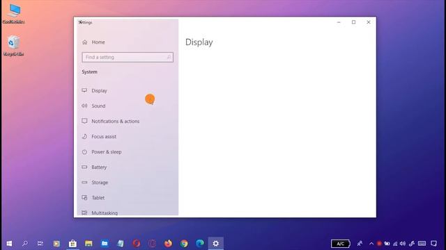
Task: Click the Notifications & actions icon
Action: pyautogui.click(x=84, y=121)
